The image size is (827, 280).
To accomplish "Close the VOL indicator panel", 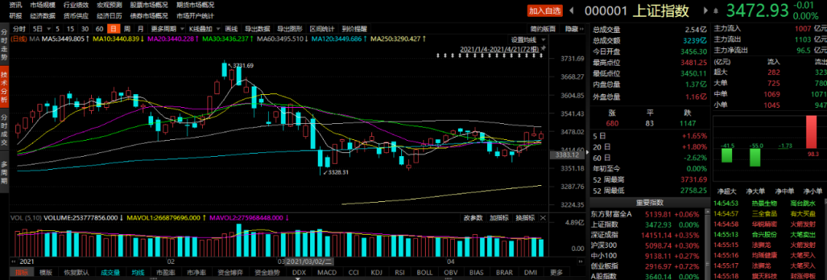I will point(543,217).
